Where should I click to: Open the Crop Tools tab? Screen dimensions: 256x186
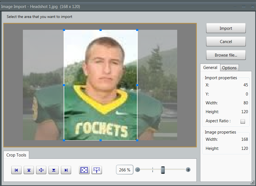click(x=16, y=155)
